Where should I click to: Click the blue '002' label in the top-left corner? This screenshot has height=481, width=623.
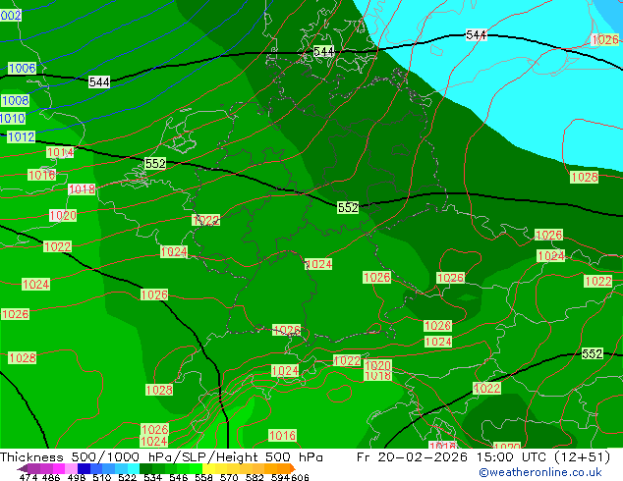[x=11, y=16]
